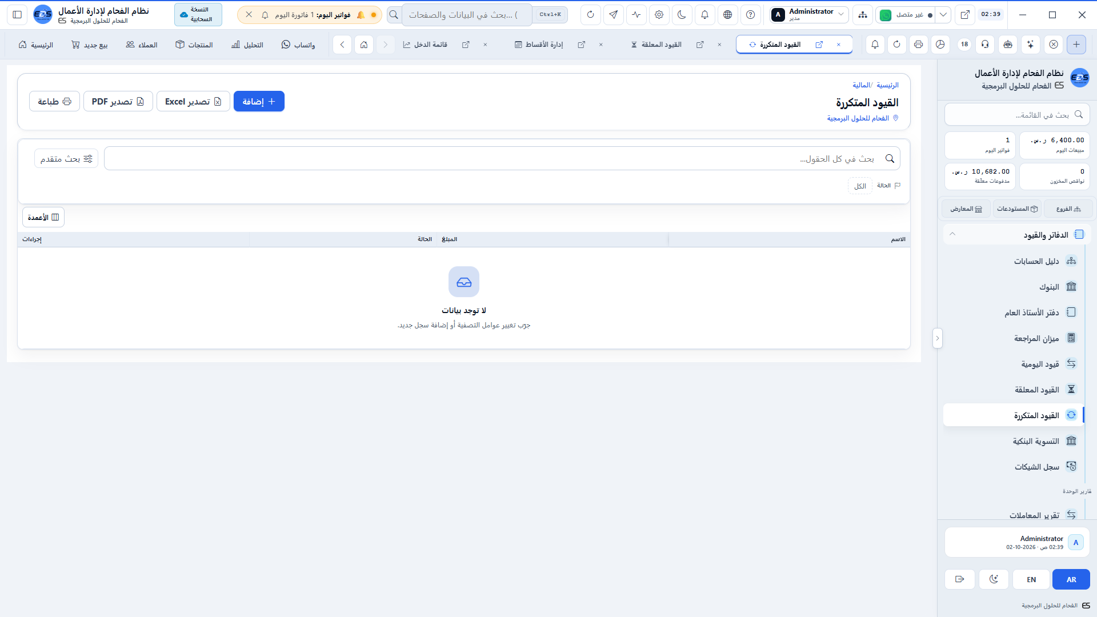This screenshot has width=1097, height=617.
Task: Open المنتجات in the quick menu
Action: click(x=194, y=45)
